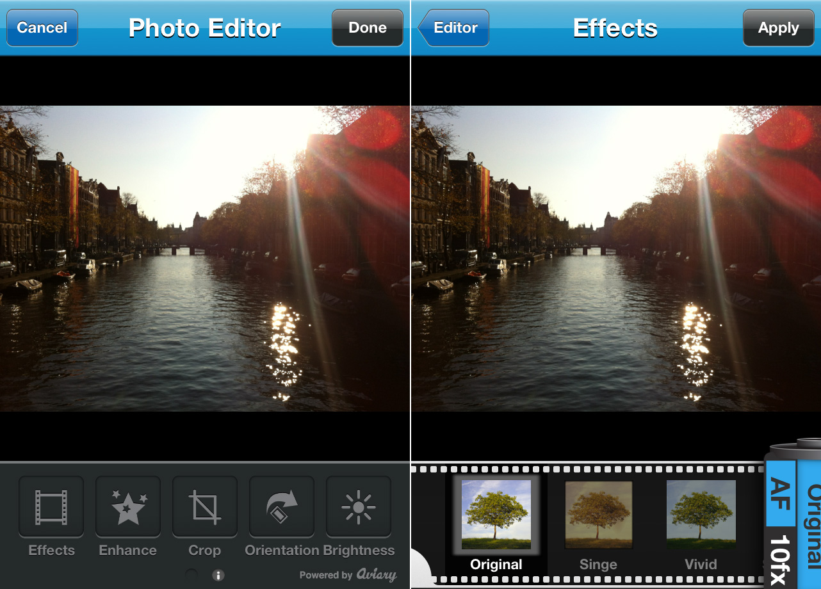
Task: Pick the Vivid effect thumbnail
Action: tap(701, 515)
